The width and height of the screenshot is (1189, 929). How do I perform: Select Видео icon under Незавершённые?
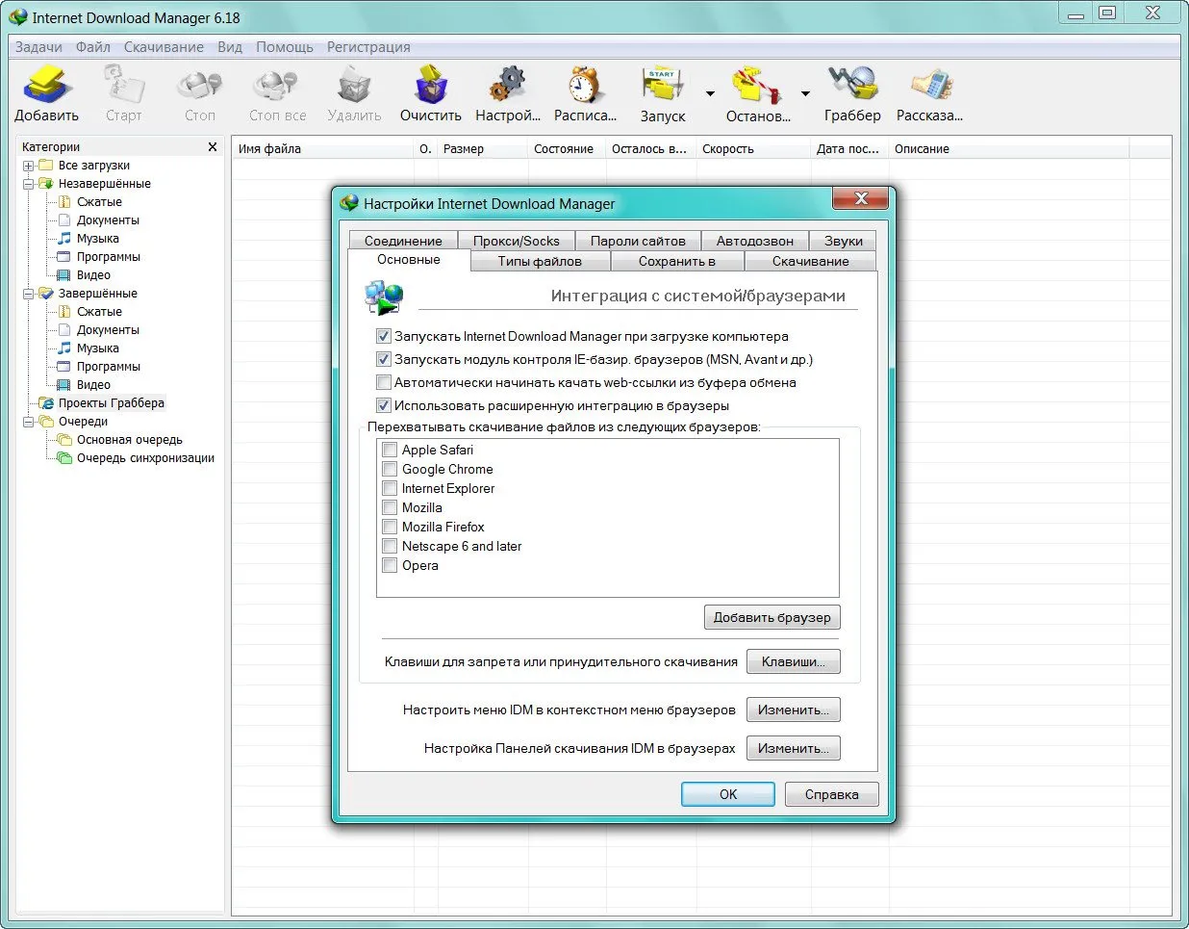click(64, 275)
